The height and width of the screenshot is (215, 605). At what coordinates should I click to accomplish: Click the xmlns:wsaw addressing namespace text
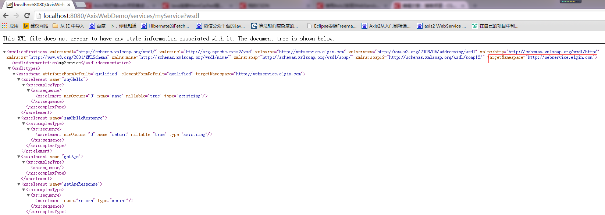click(413, 52)
